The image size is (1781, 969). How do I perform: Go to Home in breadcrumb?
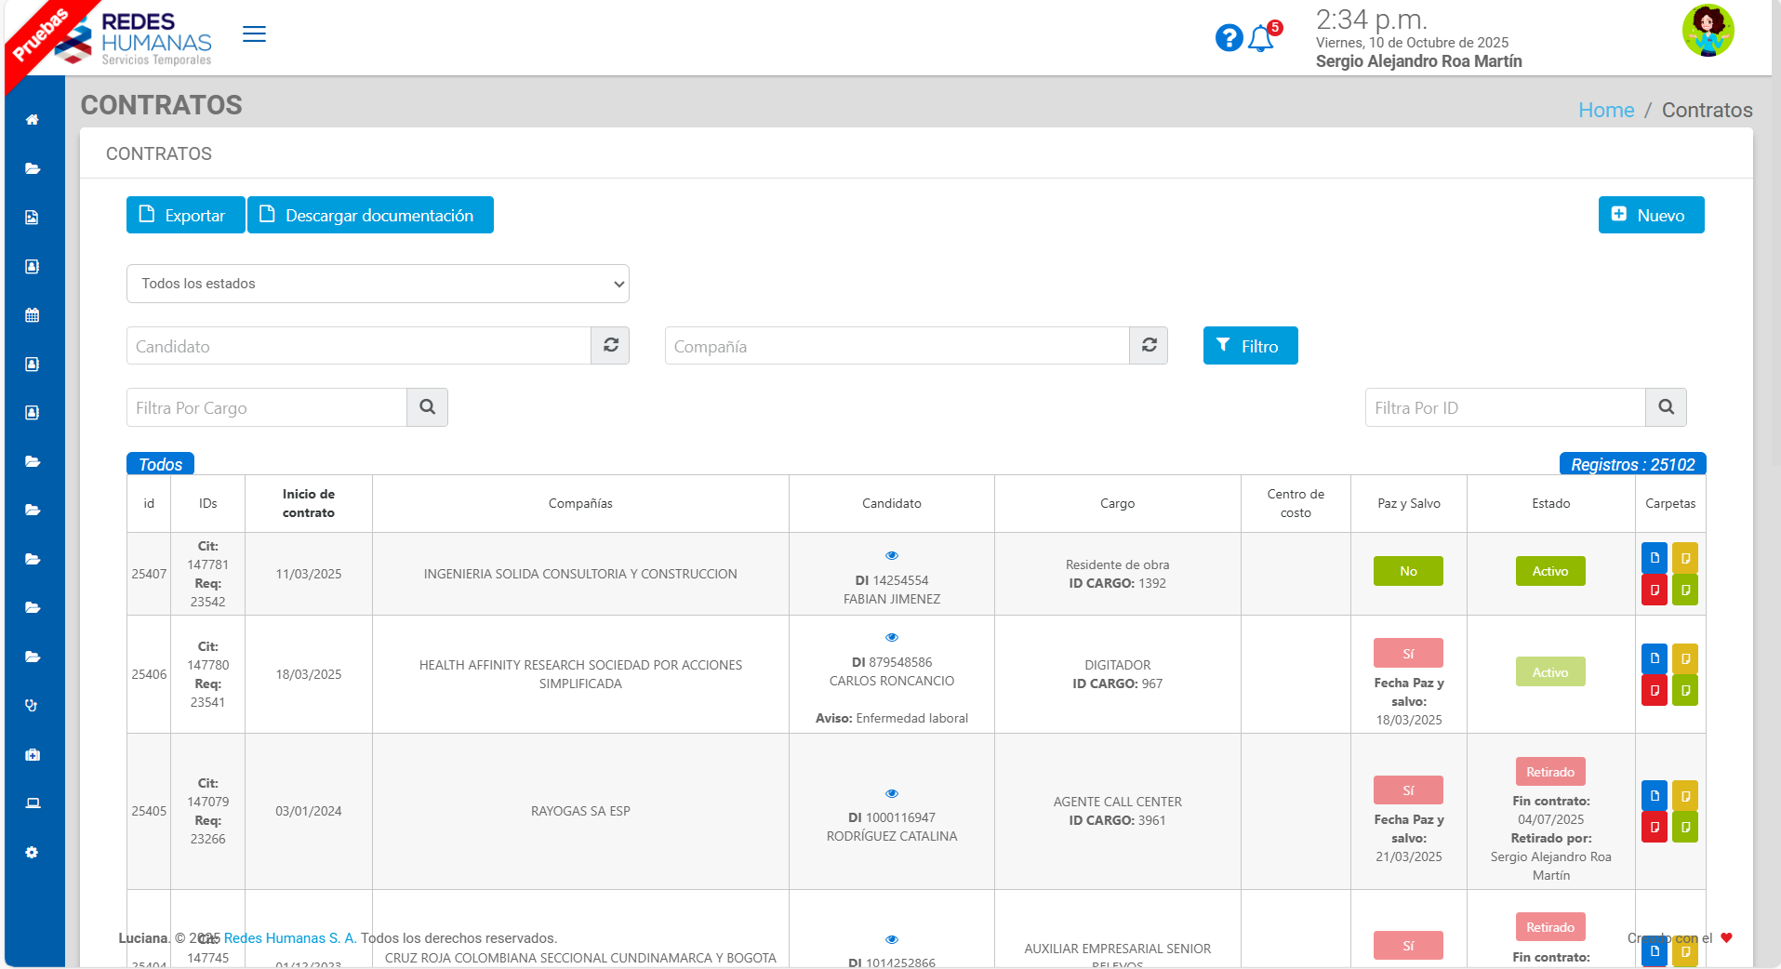[x=1605, y=110]
